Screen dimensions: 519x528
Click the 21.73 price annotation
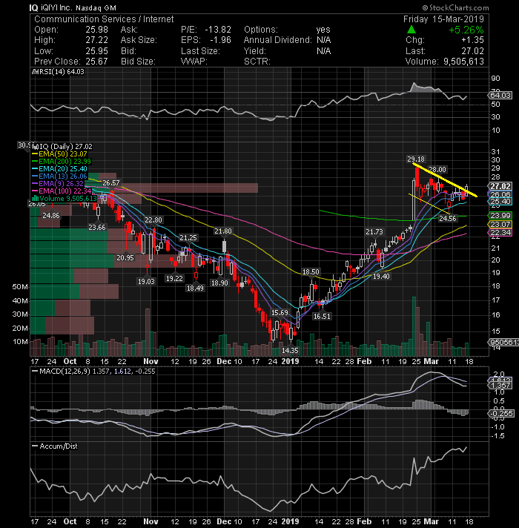pos(374,231)
